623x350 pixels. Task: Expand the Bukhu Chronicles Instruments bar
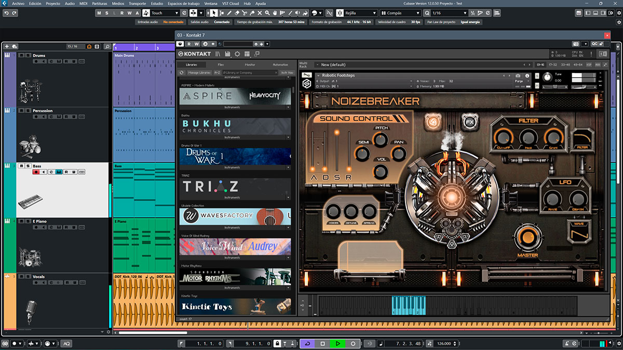pos(235,137)
